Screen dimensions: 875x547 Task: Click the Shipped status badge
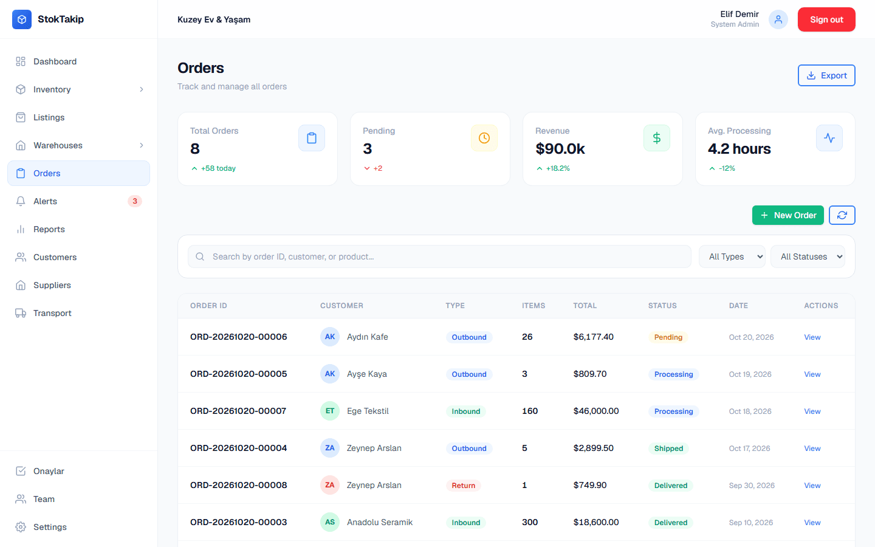[x=668, y=449]
